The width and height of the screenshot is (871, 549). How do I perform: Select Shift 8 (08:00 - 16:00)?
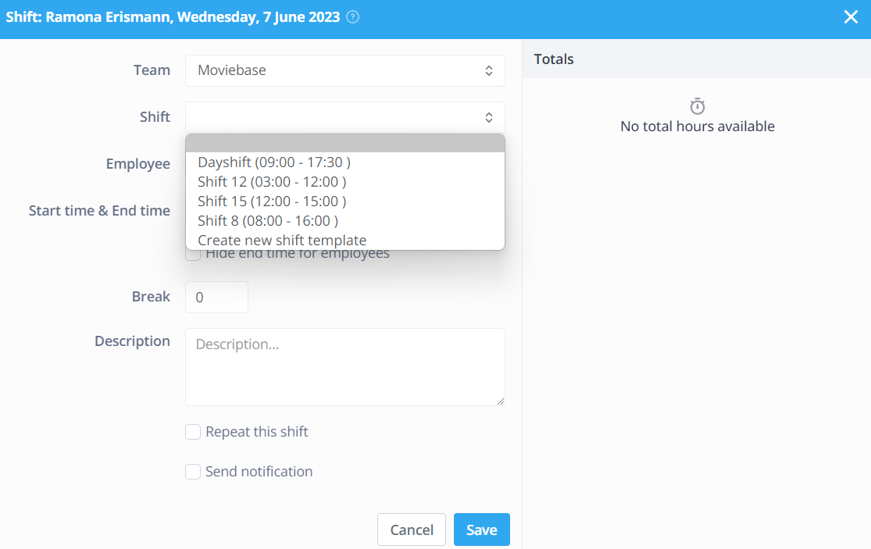coord(268,221)
